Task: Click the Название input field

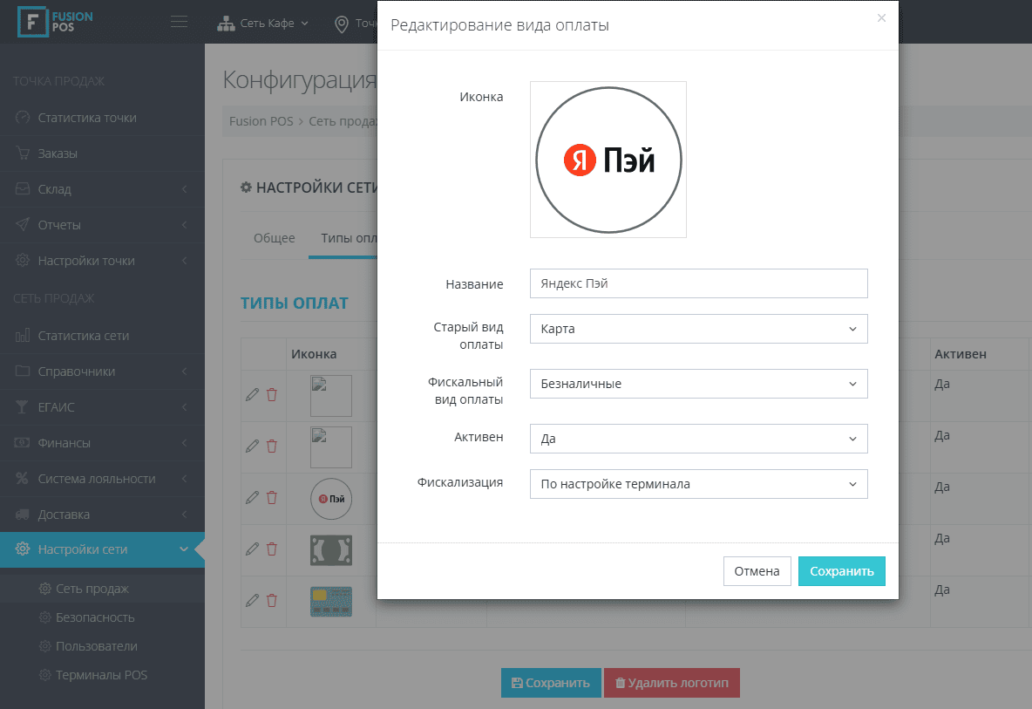Action: 698,283
